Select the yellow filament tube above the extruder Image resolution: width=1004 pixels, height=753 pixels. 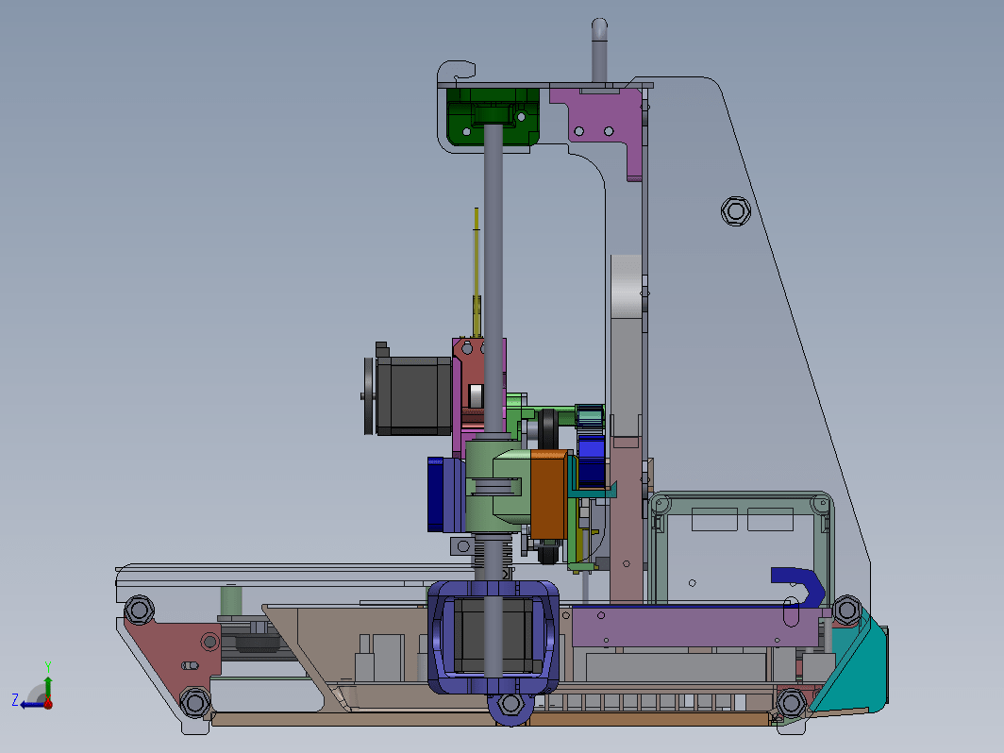point(477,272)
